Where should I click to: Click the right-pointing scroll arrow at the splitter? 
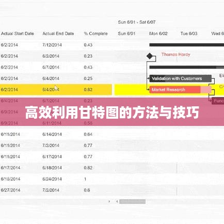click(x=109, y=201)
